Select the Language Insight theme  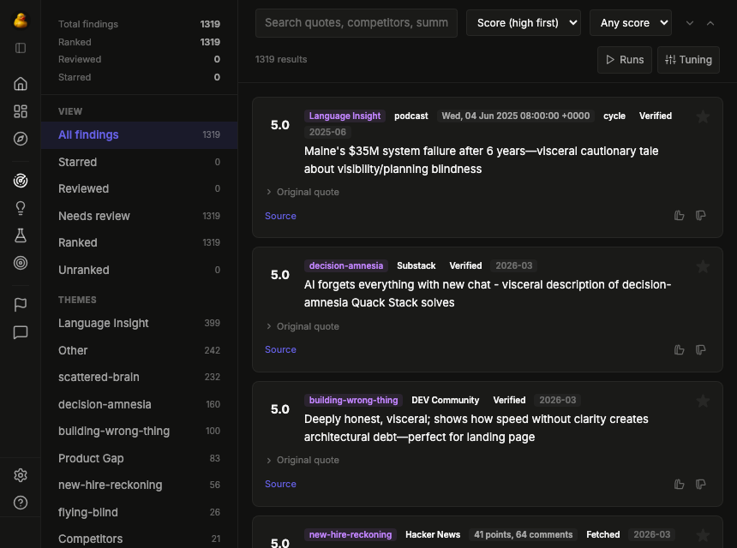coord(103,323)
